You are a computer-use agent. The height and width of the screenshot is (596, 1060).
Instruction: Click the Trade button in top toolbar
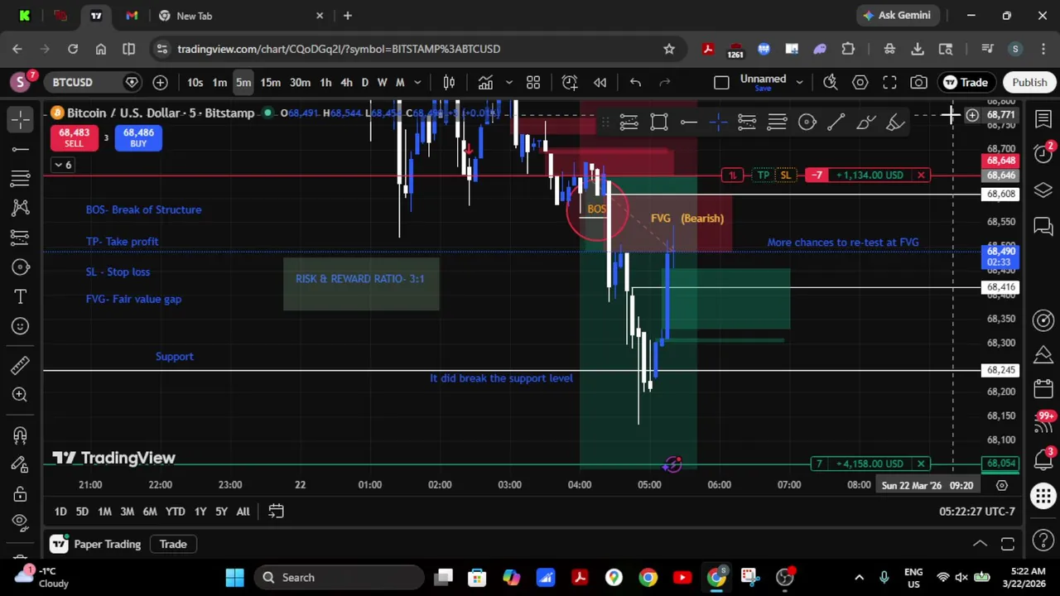966,82
